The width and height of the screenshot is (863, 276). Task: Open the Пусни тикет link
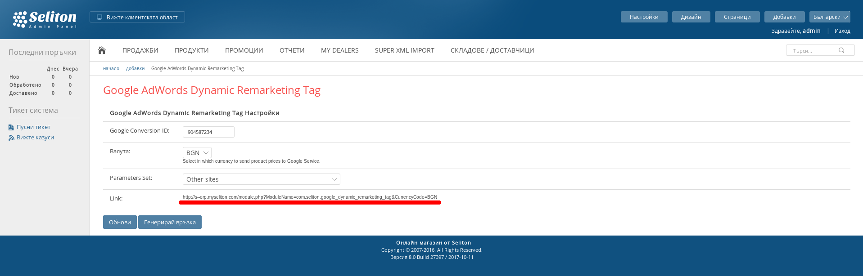tap(33, 127)
